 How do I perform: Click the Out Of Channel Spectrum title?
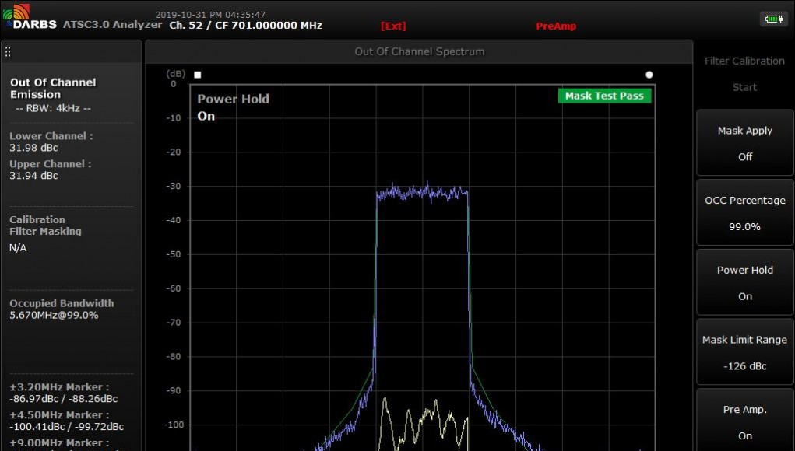coord(419,51)
